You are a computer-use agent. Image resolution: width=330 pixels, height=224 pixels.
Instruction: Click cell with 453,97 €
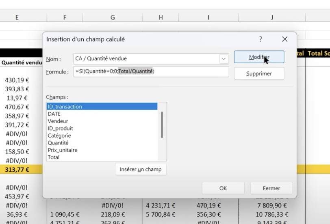pos(17,196)
